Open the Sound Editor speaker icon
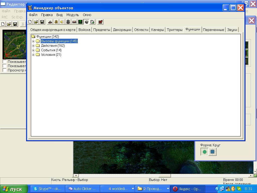257x193 pixels. coord(62,22)
